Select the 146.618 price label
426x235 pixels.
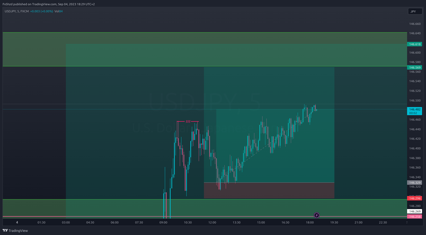click(x=415, y=44)
